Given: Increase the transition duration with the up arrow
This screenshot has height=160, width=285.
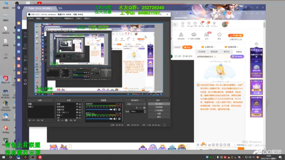Looking at the screenshot, I should (145, 111).
